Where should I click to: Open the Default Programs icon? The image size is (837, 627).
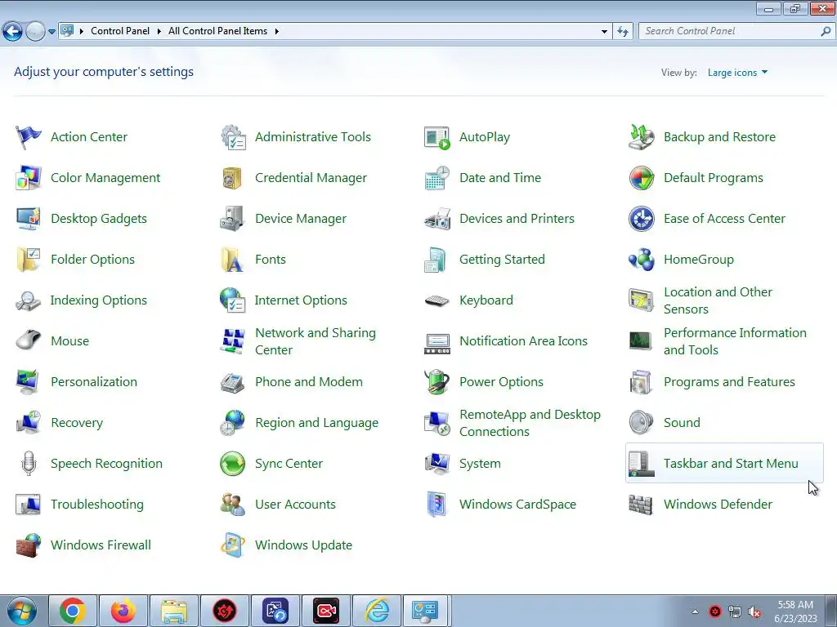pos(641,178)
